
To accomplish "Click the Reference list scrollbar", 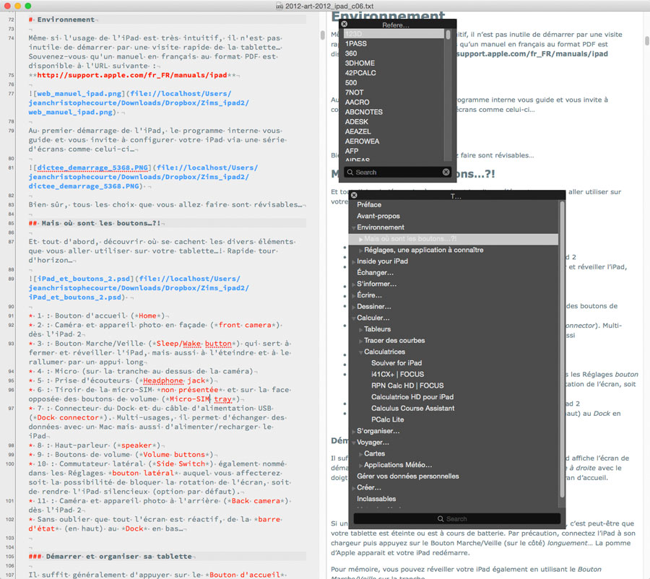I will (x=448, y=35).
